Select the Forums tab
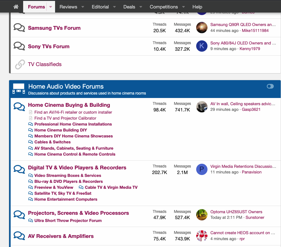Screen dimensions: 281x247 pyautogui.click(x=36, y=7)
